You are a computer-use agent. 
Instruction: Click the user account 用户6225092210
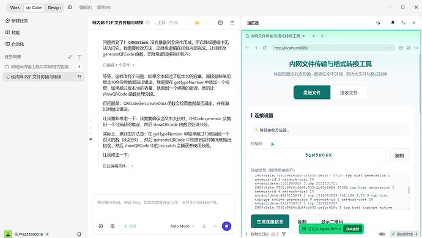[29, 234]
